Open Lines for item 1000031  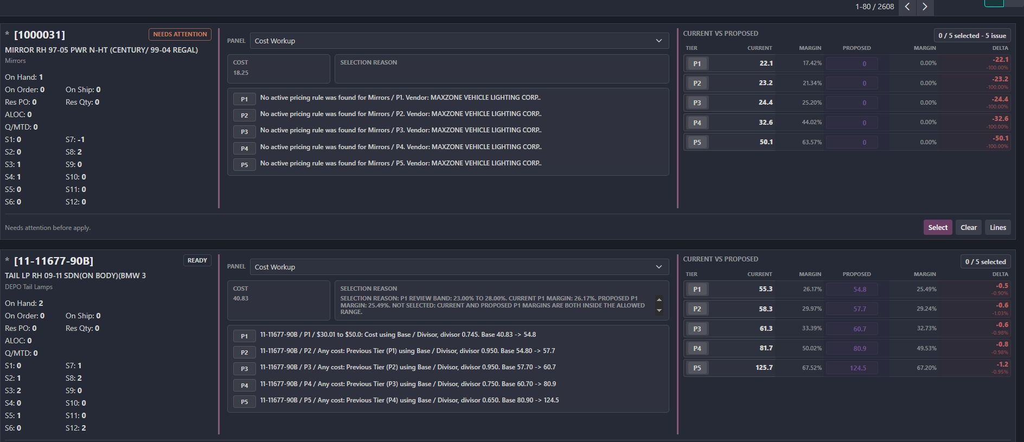pos(998,228)
